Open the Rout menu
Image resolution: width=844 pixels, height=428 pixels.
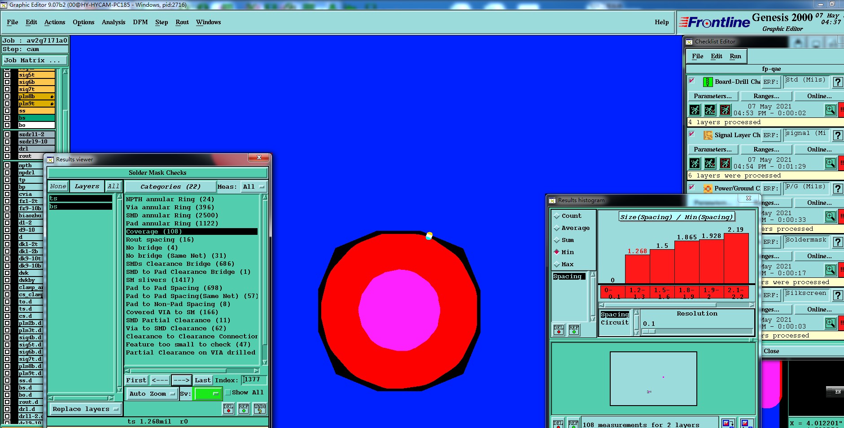pos(182,22)
